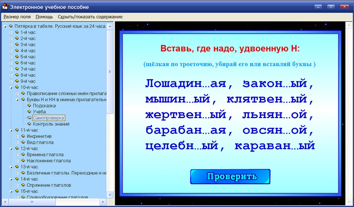Image resolution: width=354 pixels, height=207 pixels.
Task: Click ellipsis in the word клятвен...ый
Action: [287, 102]
